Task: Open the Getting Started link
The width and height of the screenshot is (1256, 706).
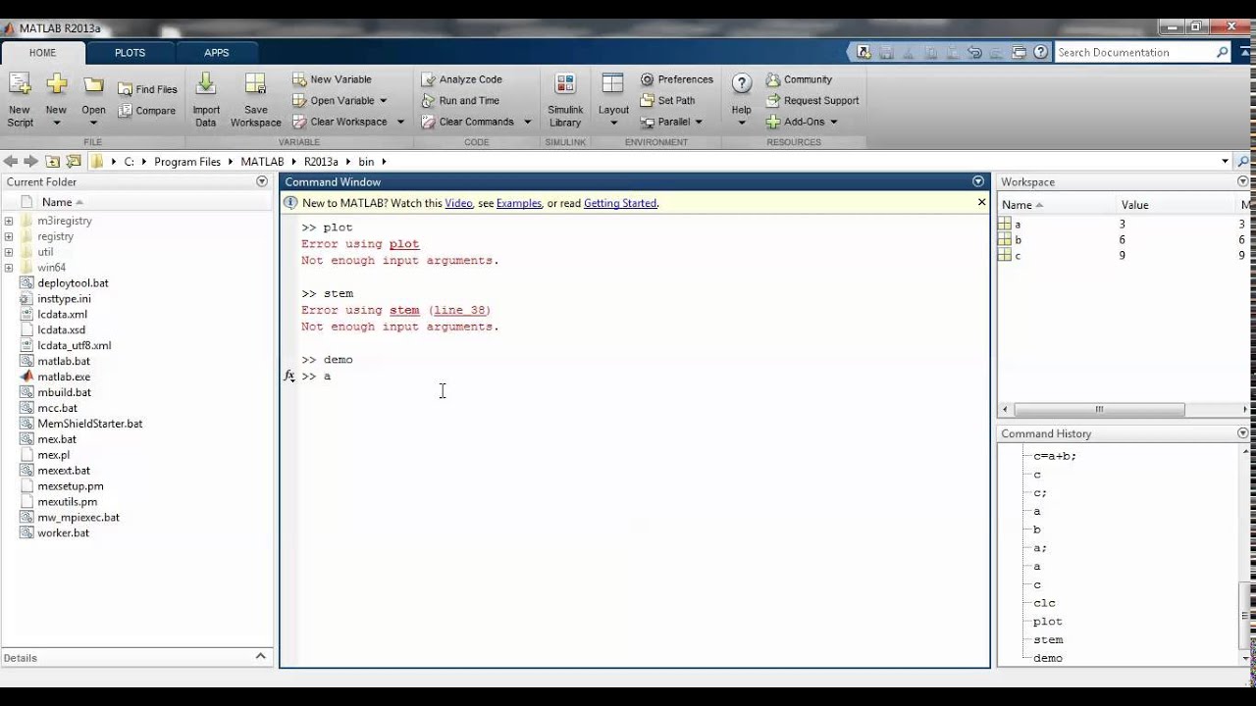Action: click(620, 203)
